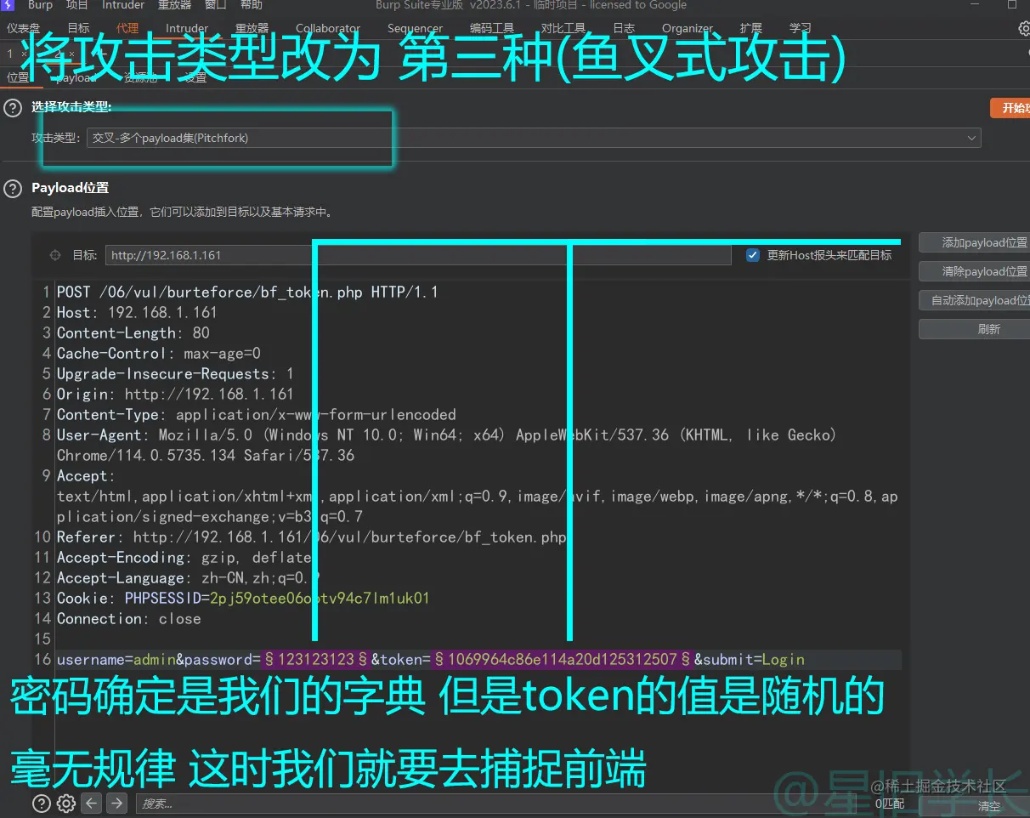Click the Connection: close line
1030x818 pixels.
click(129, 618)
